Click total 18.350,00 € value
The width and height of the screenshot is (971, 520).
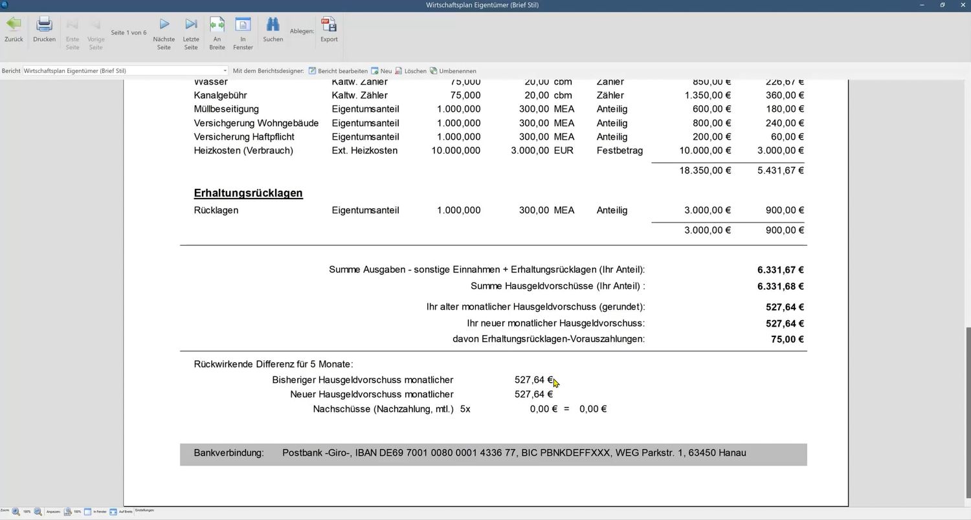pos(705,171)
